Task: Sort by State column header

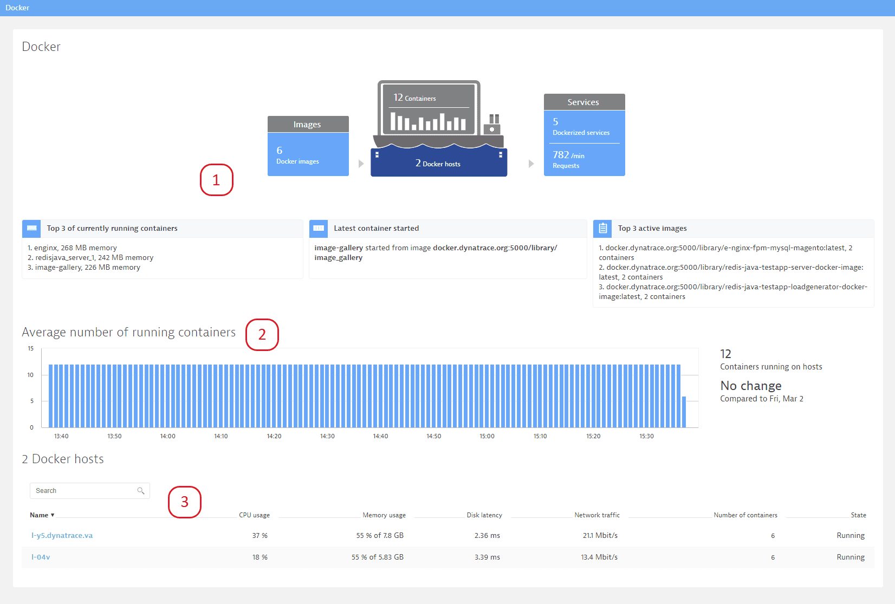Action: pos(858,515)
